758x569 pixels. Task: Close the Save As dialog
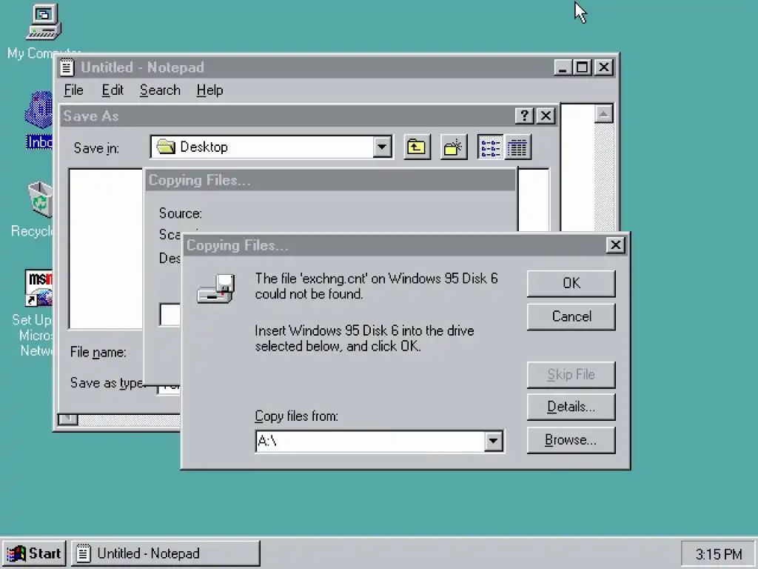pos(546,116)
